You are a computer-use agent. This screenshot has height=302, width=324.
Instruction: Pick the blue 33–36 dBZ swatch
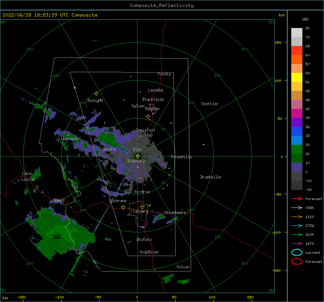pyautogui.click(x=297, y=131)
